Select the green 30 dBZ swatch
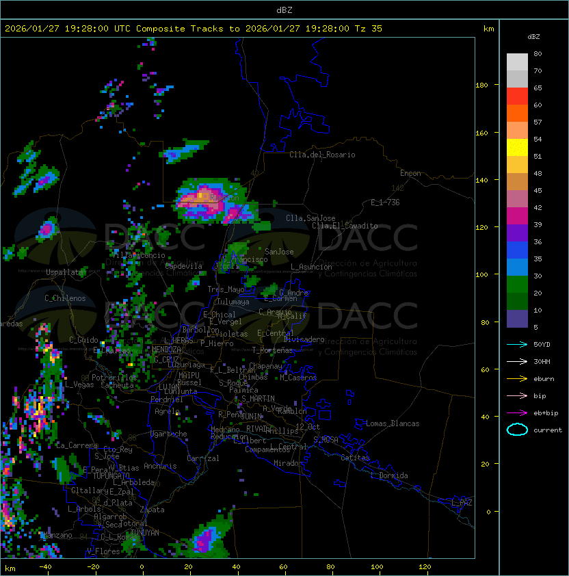 tap(517, 285)
